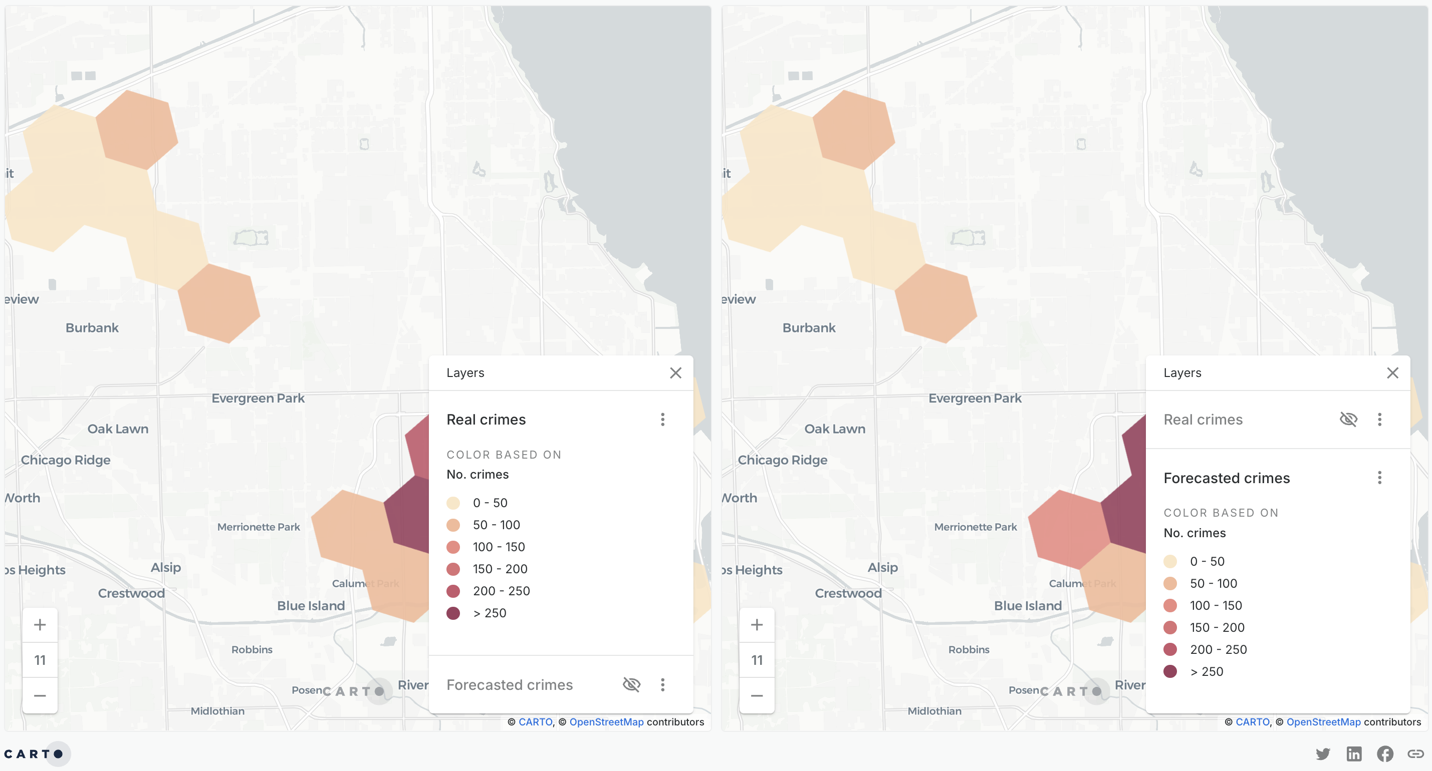
Task: Close the right Layers panel
Action: pos(1392,372)
